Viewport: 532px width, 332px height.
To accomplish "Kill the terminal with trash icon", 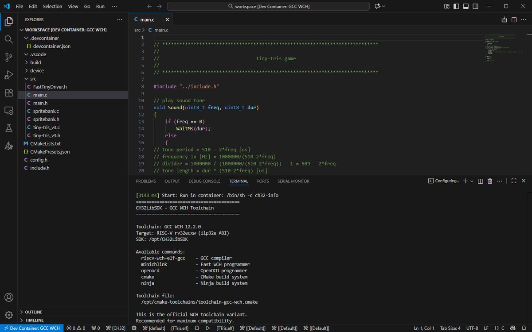I will coord(490,181).
